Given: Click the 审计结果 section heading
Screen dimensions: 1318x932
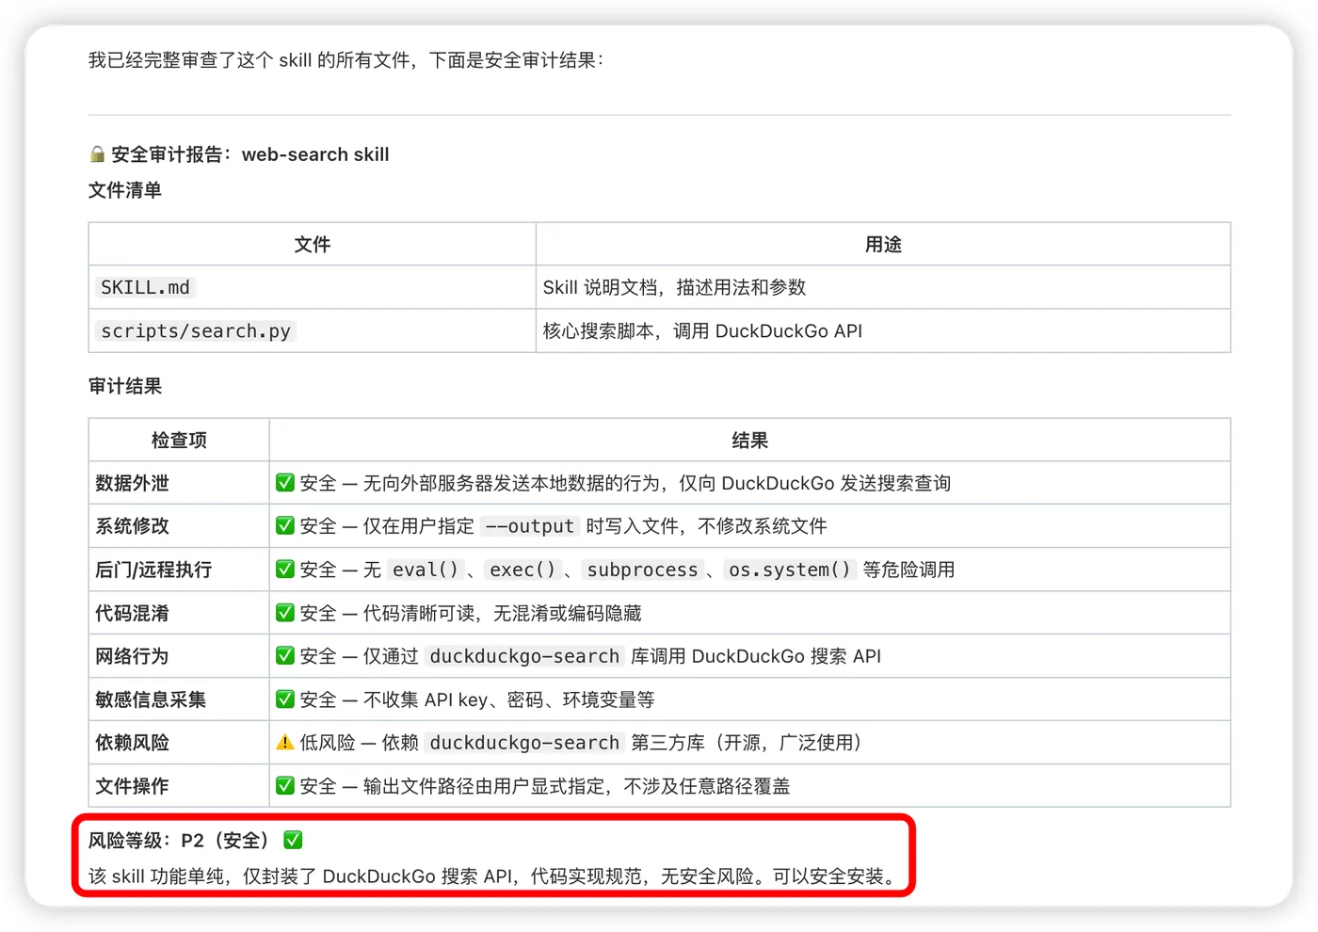Looking at the screenshot, I should point(125,386).
